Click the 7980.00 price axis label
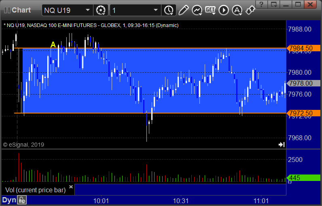 coord(300,72)
